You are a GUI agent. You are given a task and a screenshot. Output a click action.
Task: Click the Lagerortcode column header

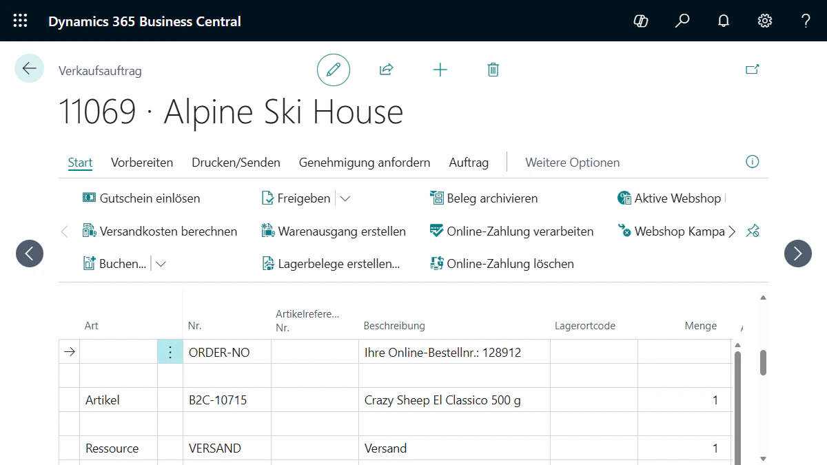pyautogui.click(x=585, y=326)
